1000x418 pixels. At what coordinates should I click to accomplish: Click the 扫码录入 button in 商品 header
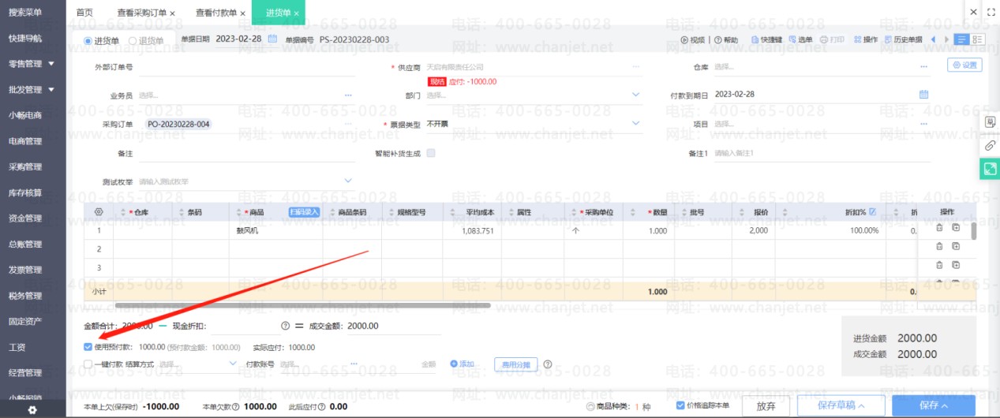point(304,211)
